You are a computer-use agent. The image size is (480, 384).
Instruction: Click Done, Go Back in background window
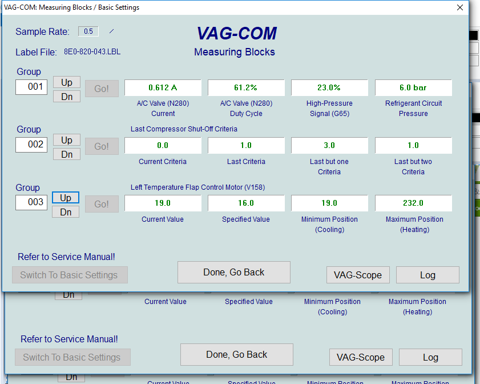point(237,355)
